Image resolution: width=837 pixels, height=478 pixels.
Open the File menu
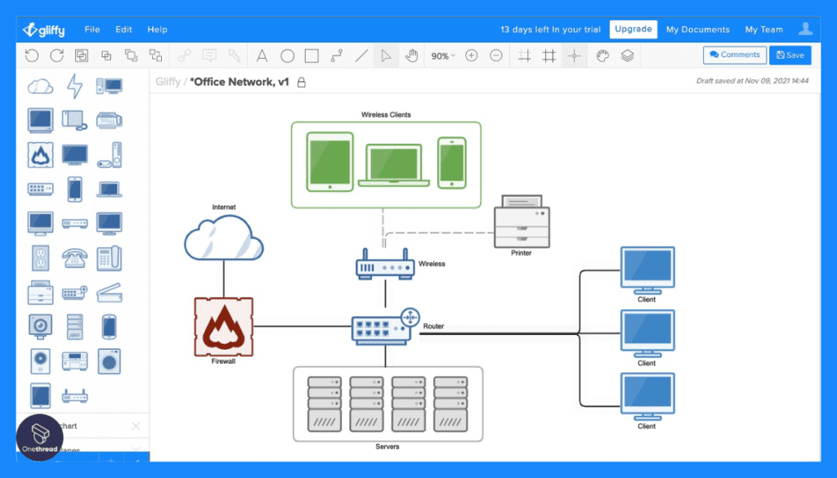[x=92, y=29]
